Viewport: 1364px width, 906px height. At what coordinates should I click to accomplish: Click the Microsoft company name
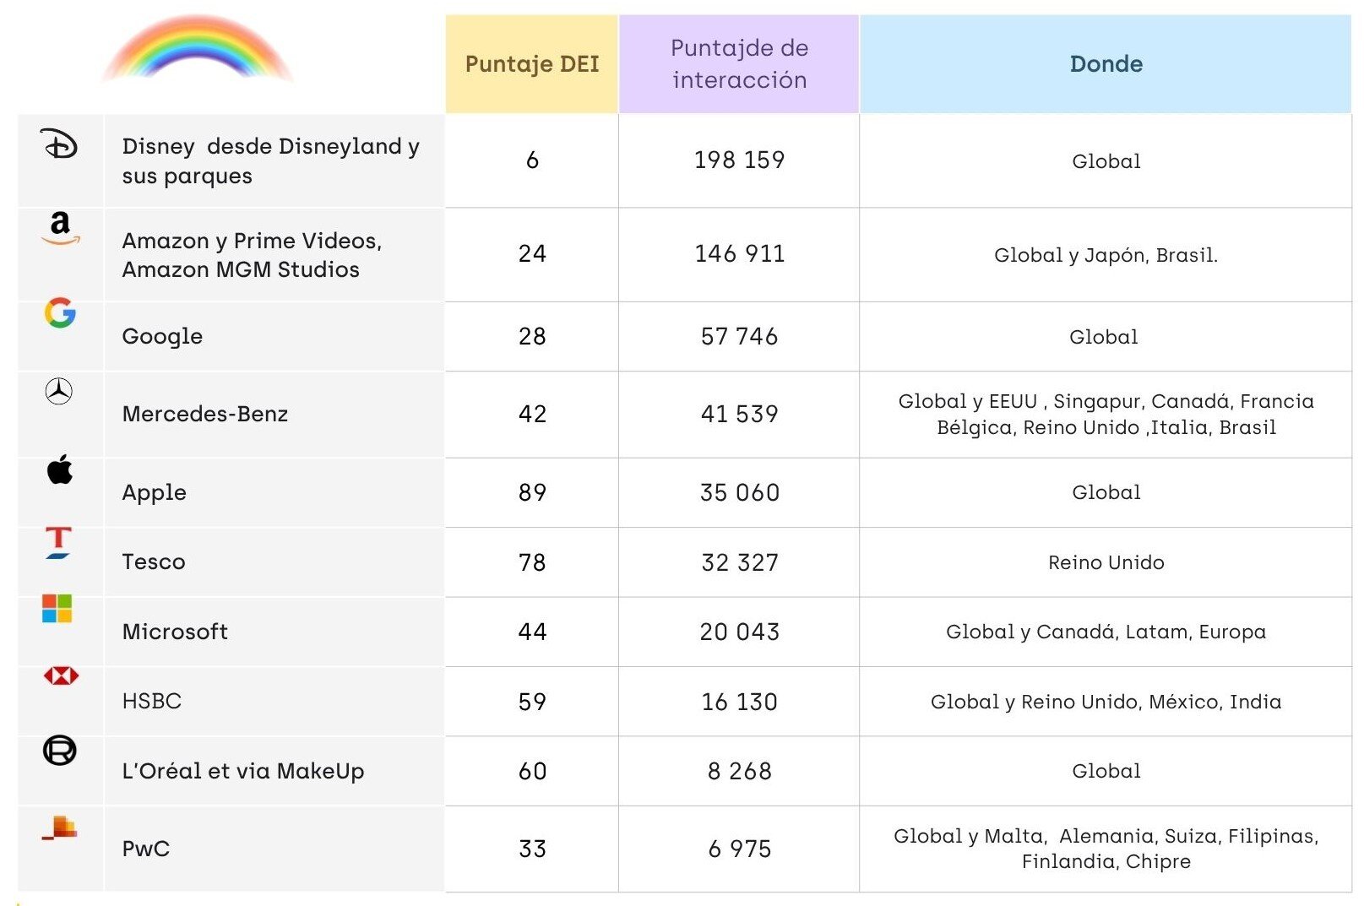[175, 632]
